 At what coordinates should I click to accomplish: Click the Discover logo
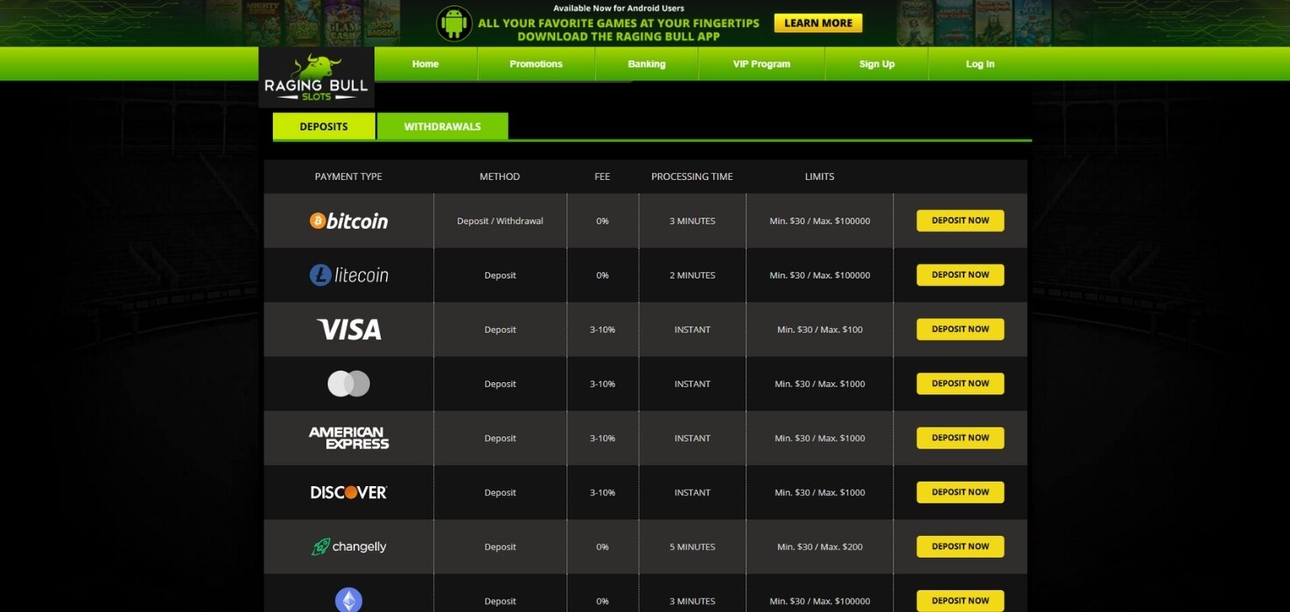(348, 492)
